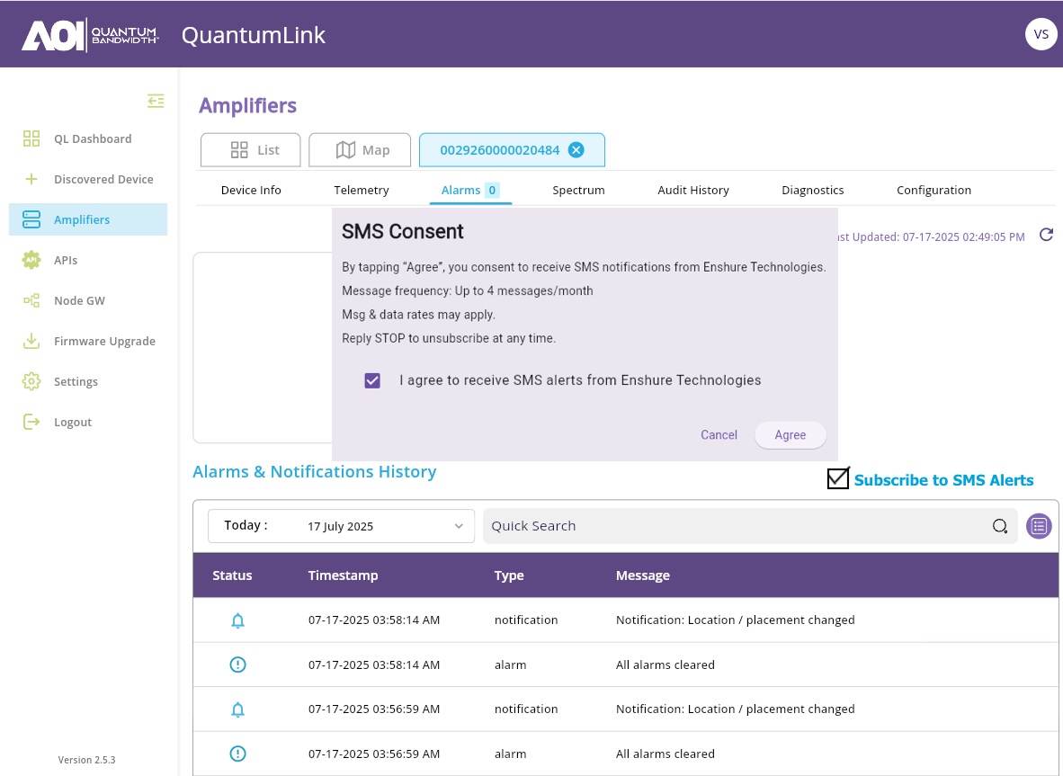This screenshot has width=1063, height=776.
Task: Click Subscribe to SMS Alerts link text
Action: tap(943, 480)
